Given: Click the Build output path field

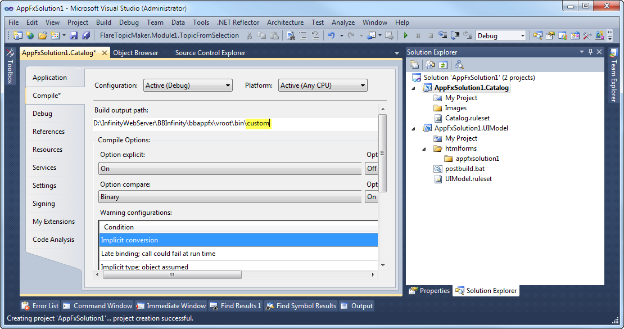Looking at the screenshot, I should [235, 124].
